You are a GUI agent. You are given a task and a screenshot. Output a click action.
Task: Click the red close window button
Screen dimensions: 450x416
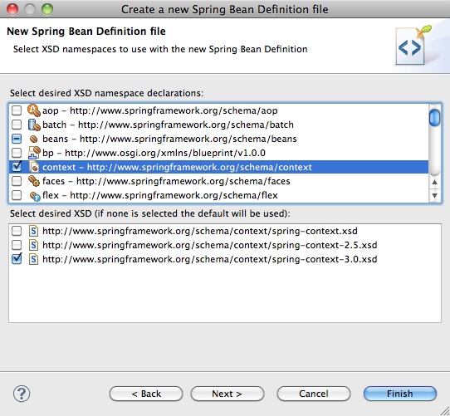(12, 9)
